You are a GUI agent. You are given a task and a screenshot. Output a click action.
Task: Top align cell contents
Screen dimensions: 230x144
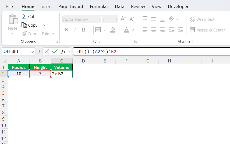[145, 18]
